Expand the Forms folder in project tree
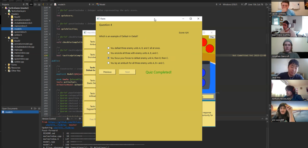Viewport: 308px width, 148px height. click(6, 65)
